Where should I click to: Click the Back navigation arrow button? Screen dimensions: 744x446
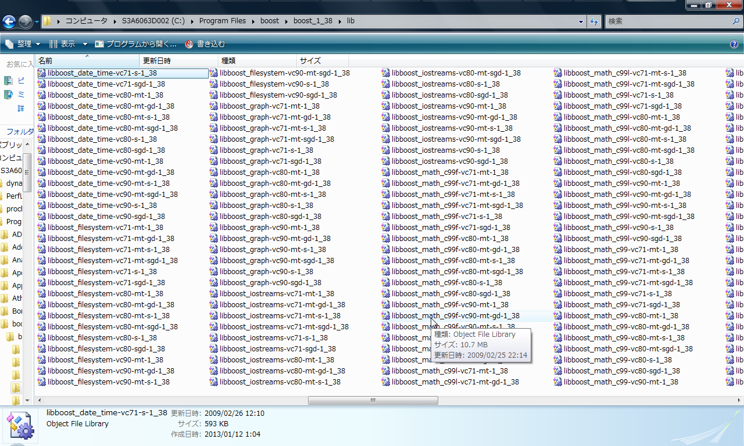(9, 22)
